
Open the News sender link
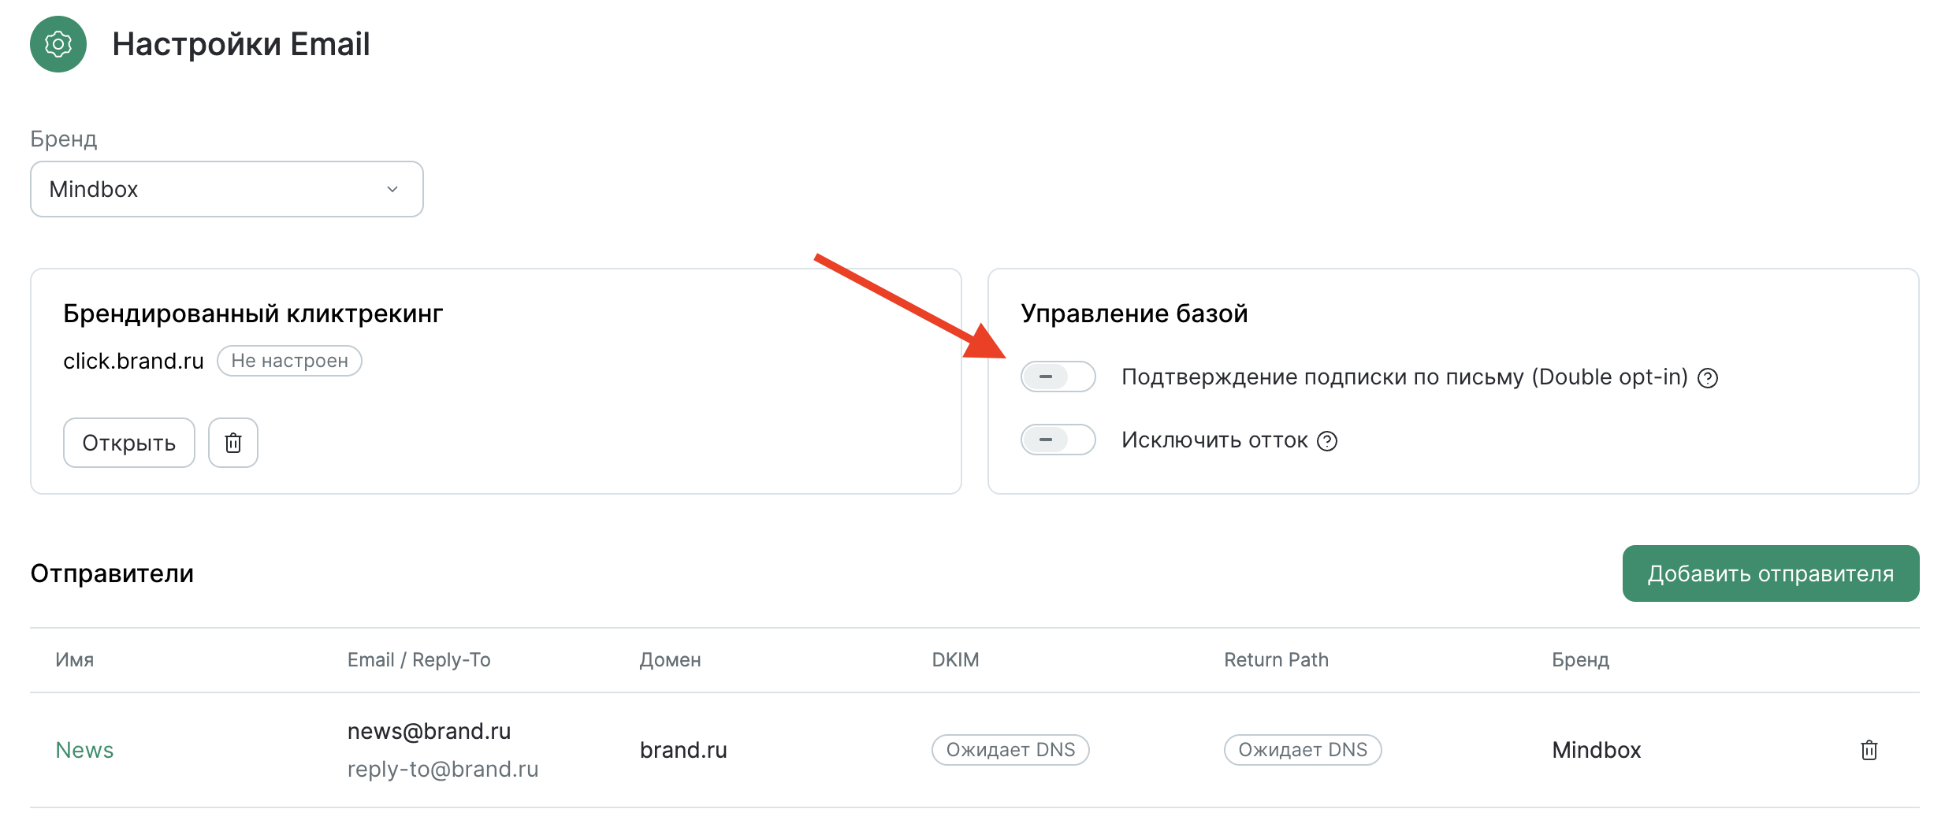[x=84, y=750]
